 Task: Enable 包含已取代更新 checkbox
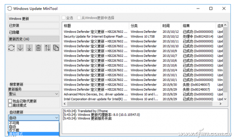pos(10,101)
